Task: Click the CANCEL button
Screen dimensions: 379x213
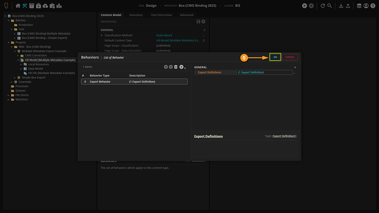Action: (290, 57)
